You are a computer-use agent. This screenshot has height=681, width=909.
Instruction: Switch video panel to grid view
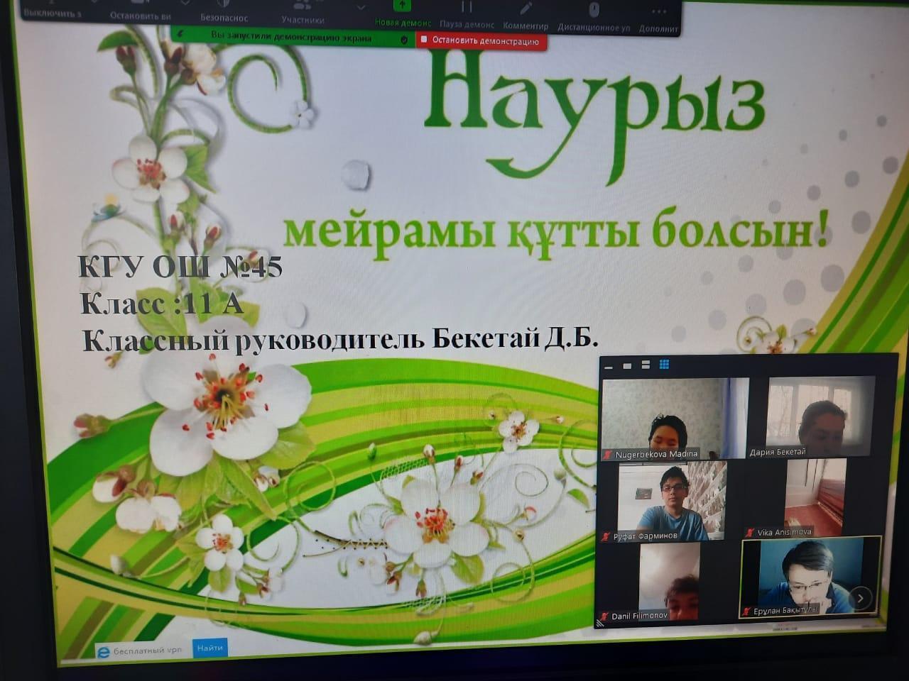(x=665, y=365)
